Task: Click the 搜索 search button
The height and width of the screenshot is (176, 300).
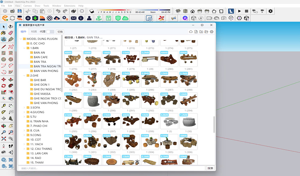Action: (x=210, y=168)
